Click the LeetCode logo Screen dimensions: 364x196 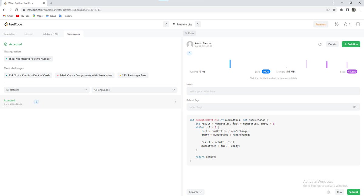[13, 24]
